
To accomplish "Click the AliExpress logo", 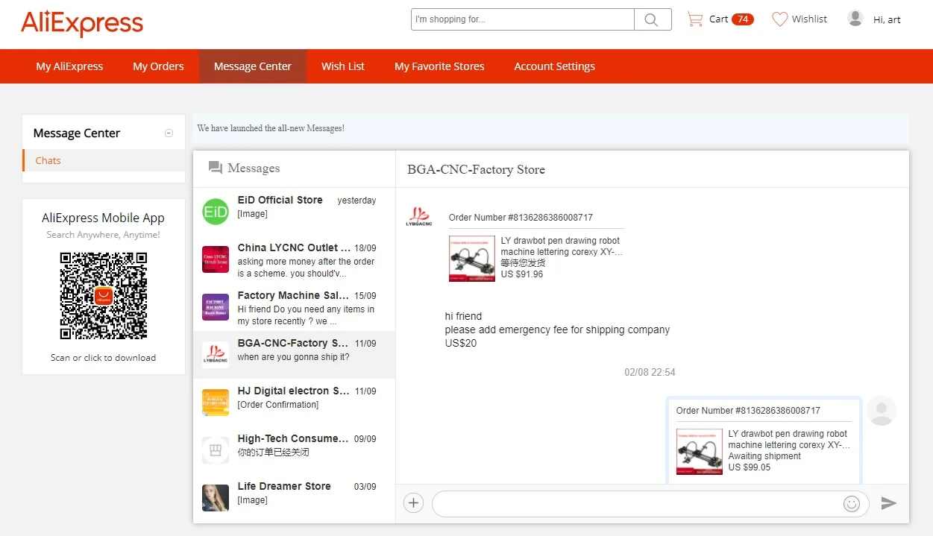I will [x=82, y=23].
